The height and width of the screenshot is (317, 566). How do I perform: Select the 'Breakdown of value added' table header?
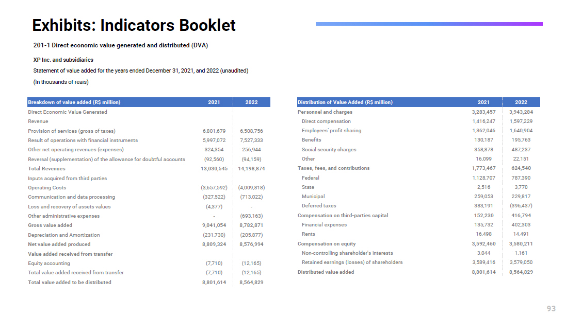click(74, 102)
